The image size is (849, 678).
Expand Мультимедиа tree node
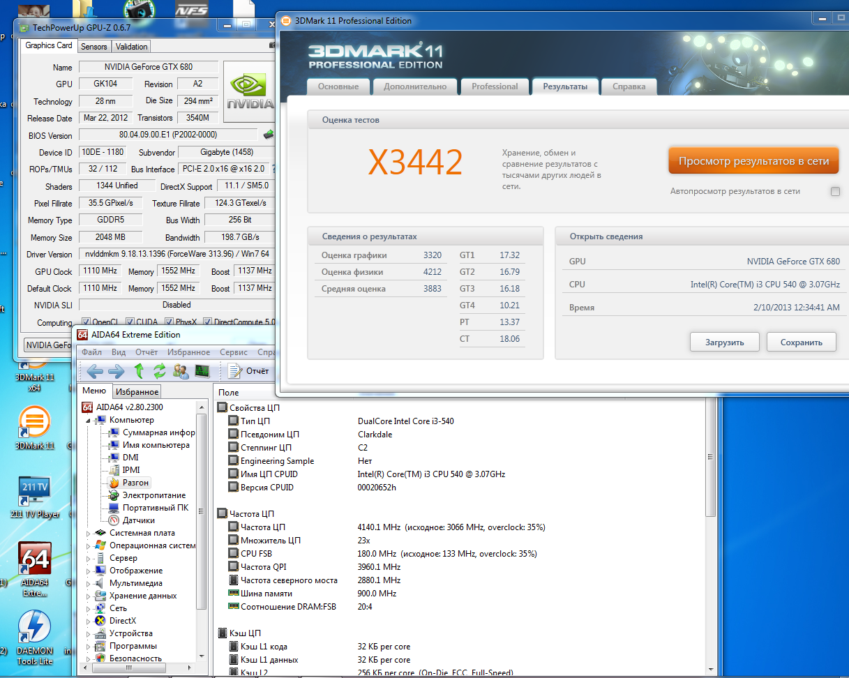(x=89, y=583)
